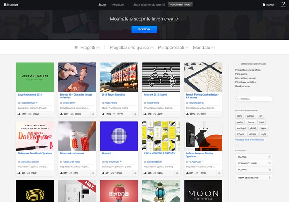Viewport: 289px width, 202px height.
Task: Click thumbs-up icon on French Playing Card redesign
Action: (187, 114)
